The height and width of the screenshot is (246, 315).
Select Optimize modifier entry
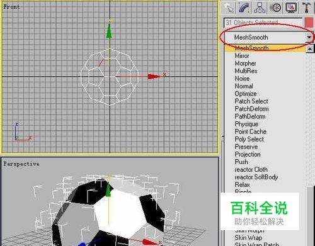point(246,94)
